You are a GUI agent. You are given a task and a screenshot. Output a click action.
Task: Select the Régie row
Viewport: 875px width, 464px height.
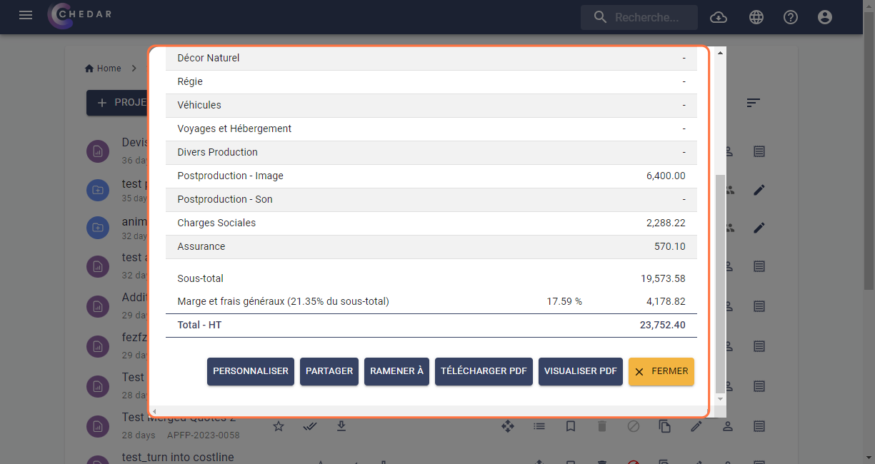[x=431, y=82]
